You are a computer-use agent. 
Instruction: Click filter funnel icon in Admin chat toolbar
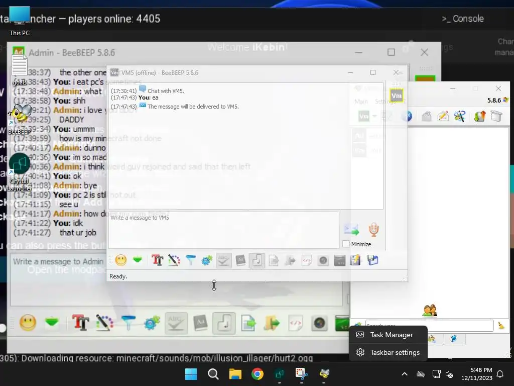click(128, 323)
